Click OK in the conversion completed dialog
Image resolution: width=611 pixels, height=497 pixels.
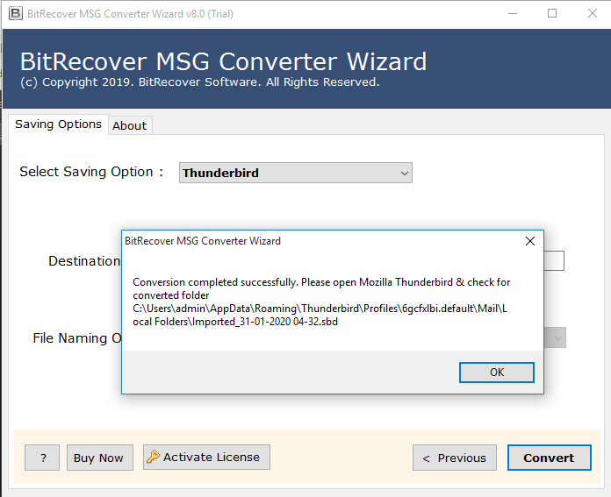pos(497,373)
